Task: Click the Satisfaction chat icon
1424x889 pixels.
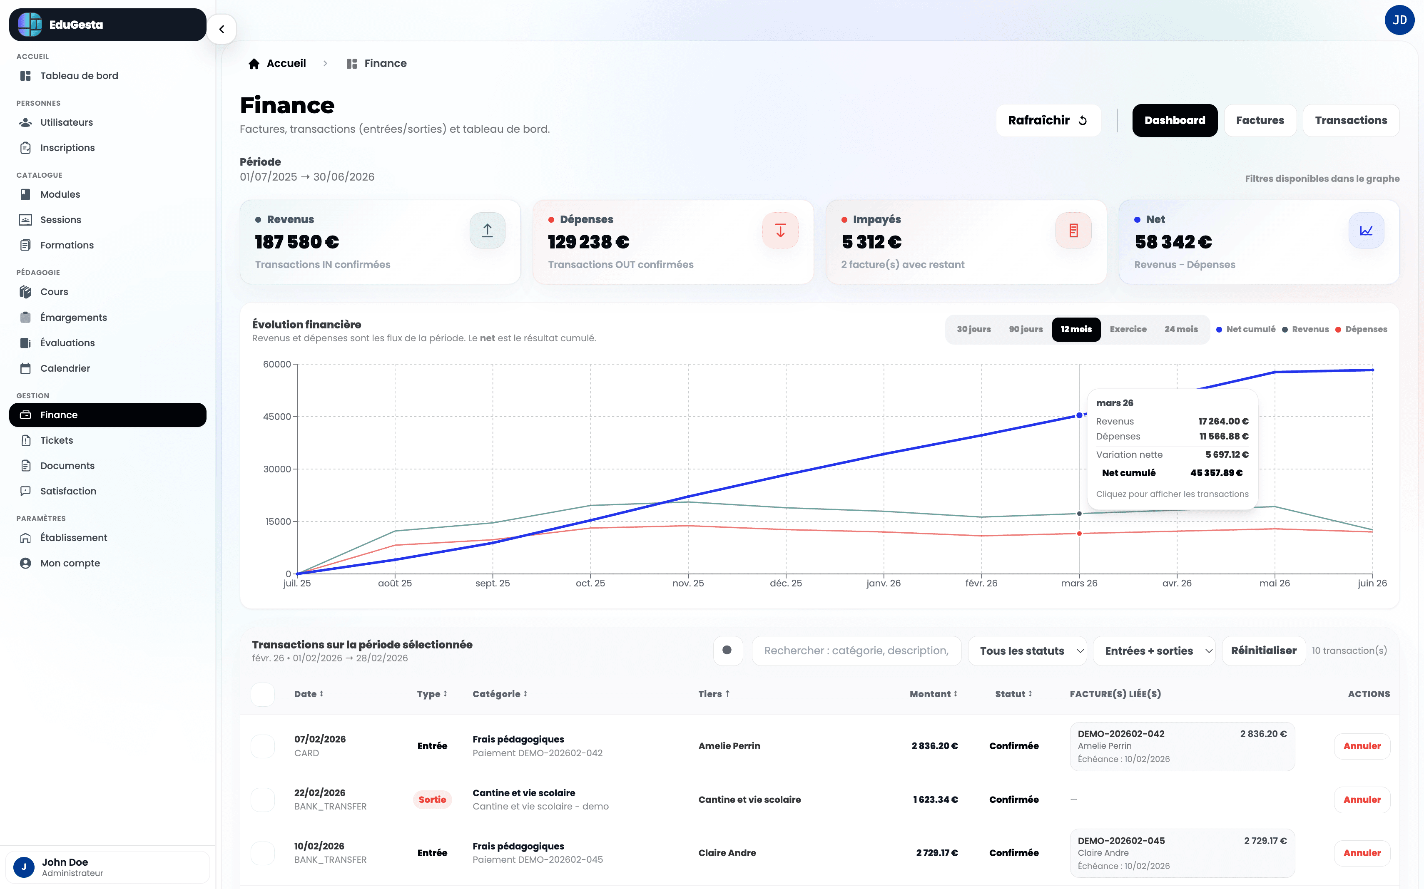Action: [x=25, y=491]
